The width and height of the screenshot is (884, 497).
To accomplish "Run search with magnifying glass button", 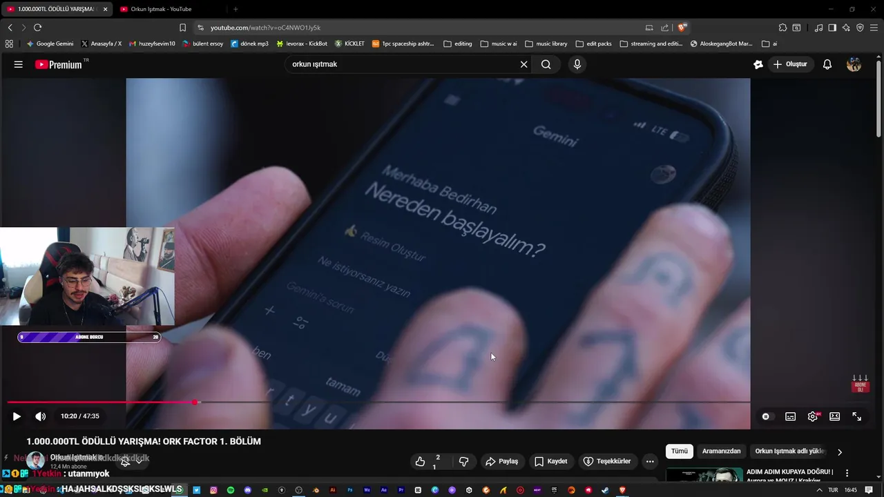I will 546,64.
